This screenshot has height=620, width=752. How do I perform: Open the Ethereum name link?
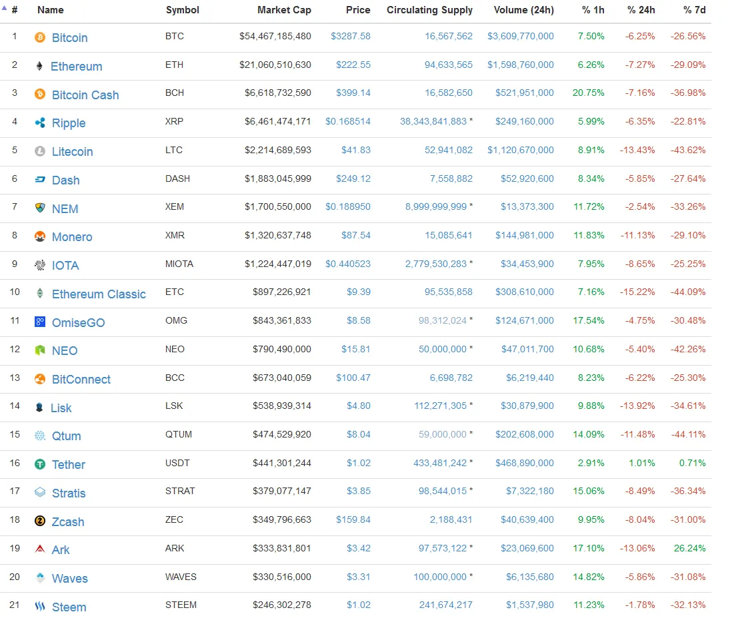(76, 67)
